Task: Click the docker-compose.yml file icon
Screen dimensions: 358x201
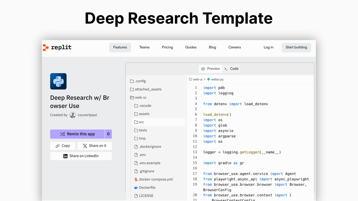Action: pos(136,180)
